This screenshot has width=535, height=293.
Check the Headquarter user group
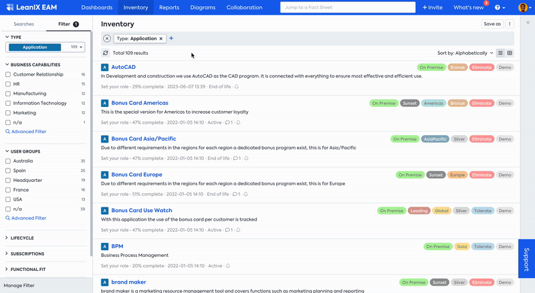coord(8,180)
